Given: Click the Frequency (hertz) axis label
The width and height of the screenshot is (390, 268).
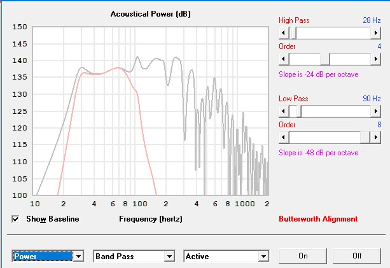Looking at the screenshot, I should tap(151, 219).
